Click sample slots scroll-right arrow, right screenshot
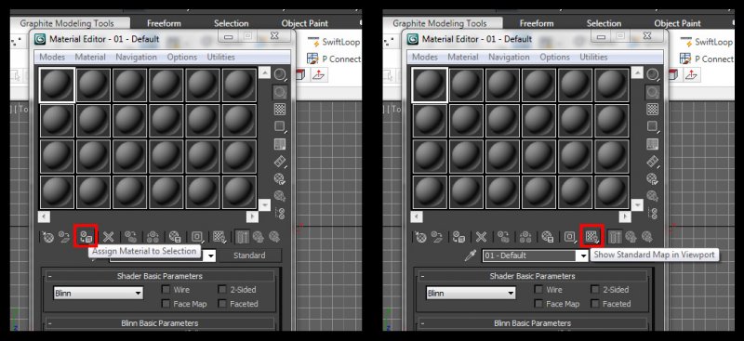The image size is (744, 341). point(625,216)
